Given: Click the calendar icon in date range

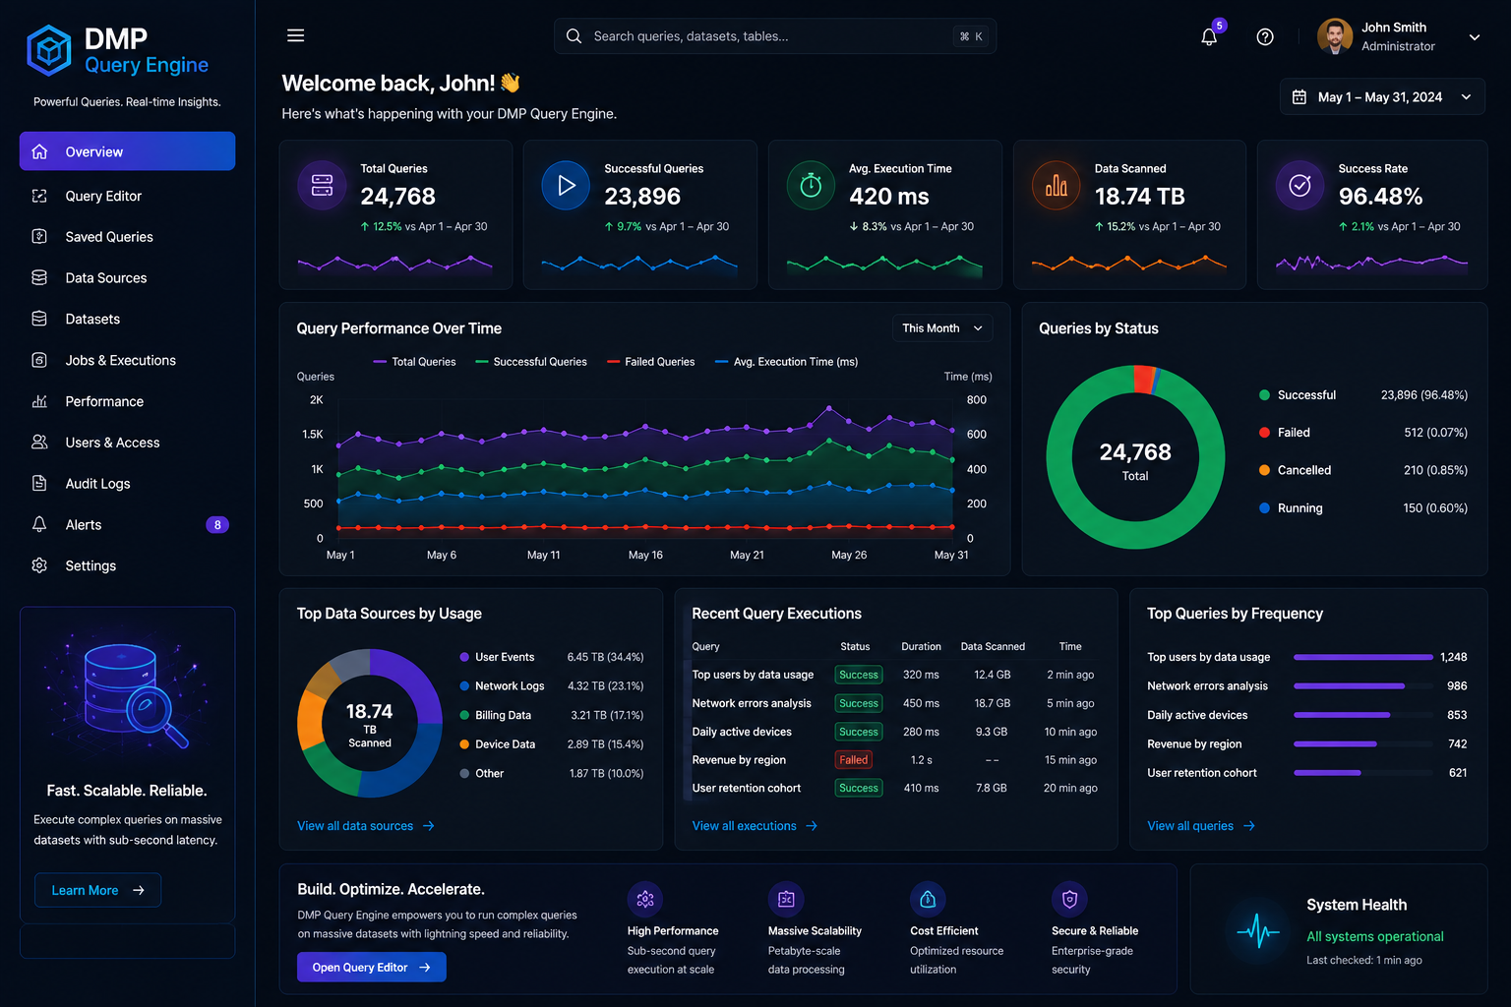Looking at the screenshot, I should click(1299, 97).
